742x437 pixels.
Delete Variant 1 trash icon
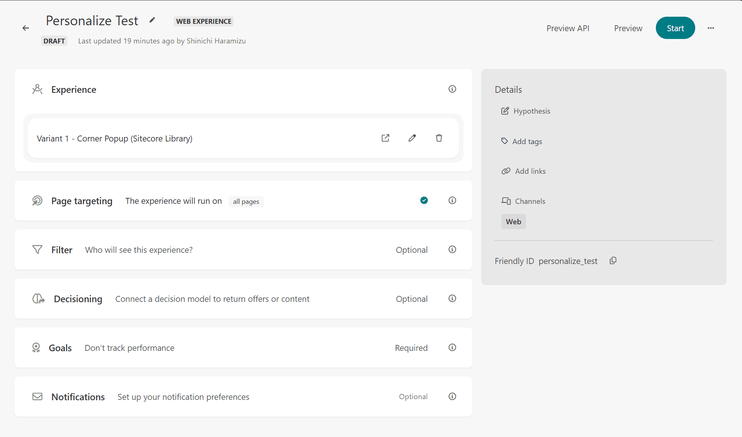pyautogui.click(x=439, y=138)
